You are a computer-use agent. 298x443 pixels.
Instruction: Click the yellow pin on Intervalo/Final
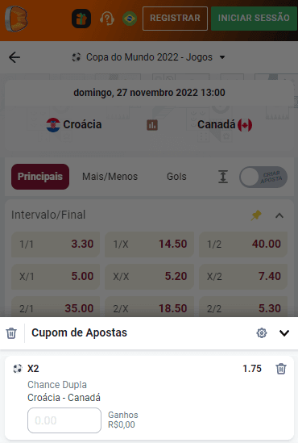256,215
